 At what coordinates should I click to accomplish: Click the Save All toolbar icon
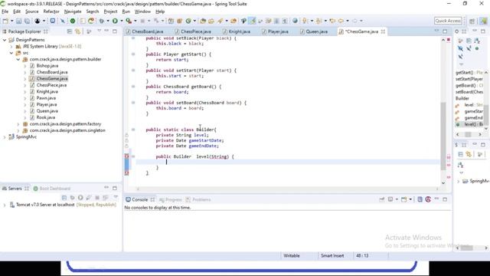click(28, 21)
